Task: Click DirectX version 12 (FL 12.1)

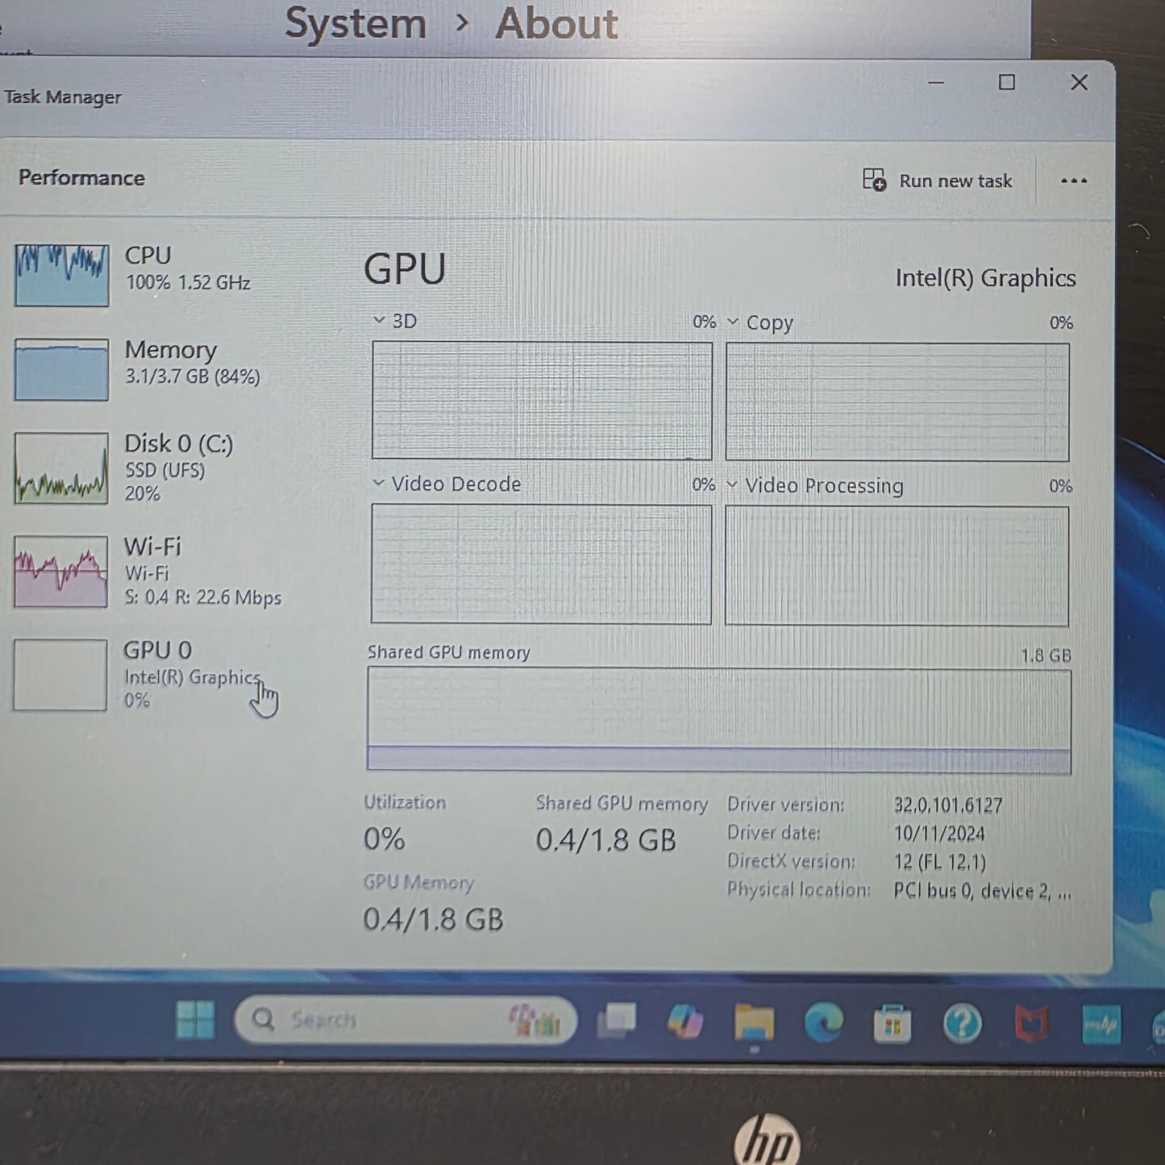Action: (939, 863)
